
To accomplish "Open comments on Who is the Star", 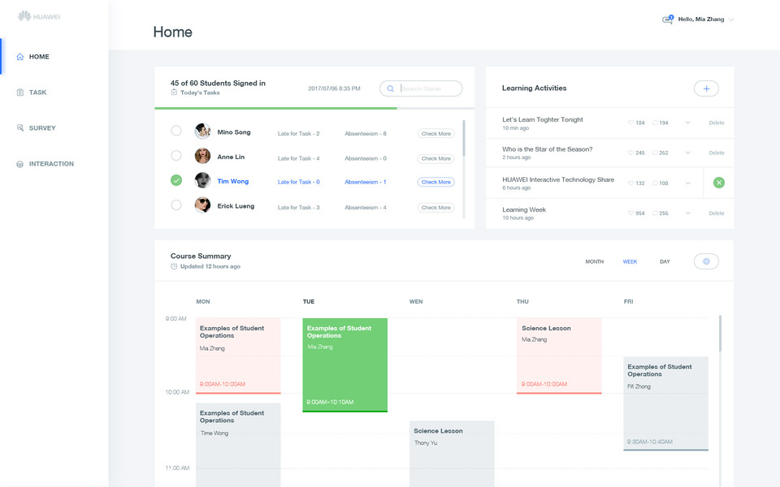I will point(655,153).
